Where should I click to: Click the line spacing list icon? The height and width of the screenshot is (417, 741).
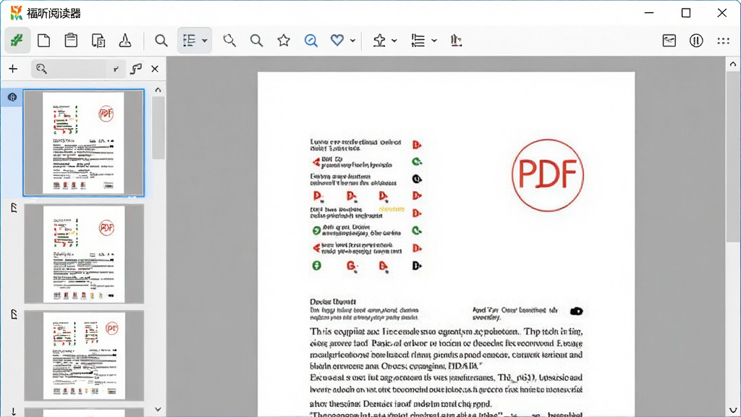click(x=418, y=41)
